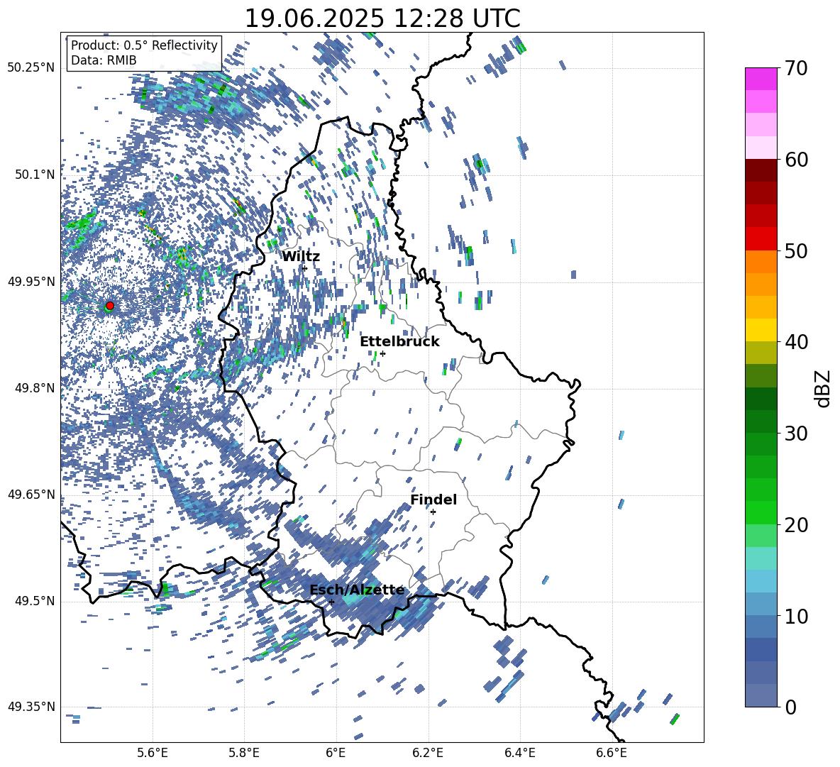Click the 6°E longitude label
840x767 pixels.
pyautogui.click(x=336, y=753)
